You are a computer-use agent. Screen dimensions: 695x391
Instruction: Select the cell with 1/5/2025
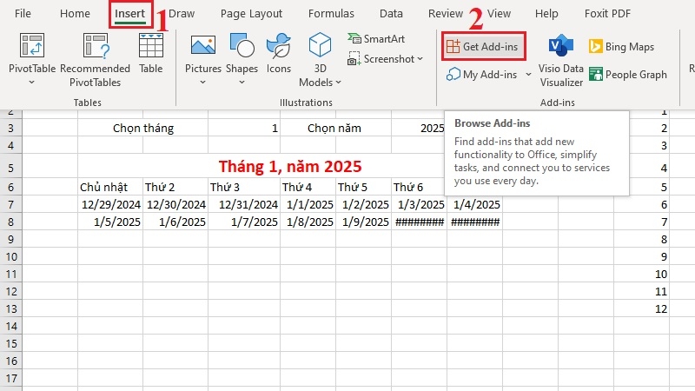[110, 222]
